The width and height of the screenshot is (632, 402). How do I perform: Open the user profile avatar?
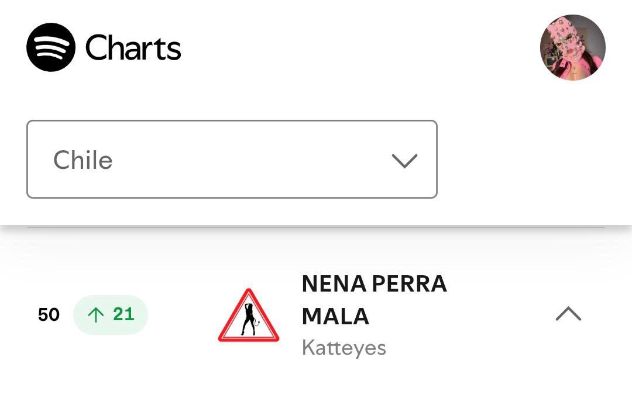(573, 47)
